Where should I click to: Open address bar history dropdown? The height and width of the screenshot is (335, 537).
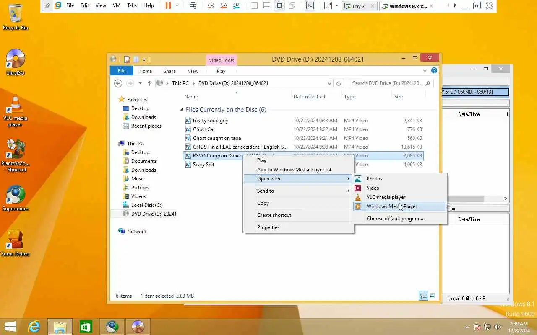330,83
